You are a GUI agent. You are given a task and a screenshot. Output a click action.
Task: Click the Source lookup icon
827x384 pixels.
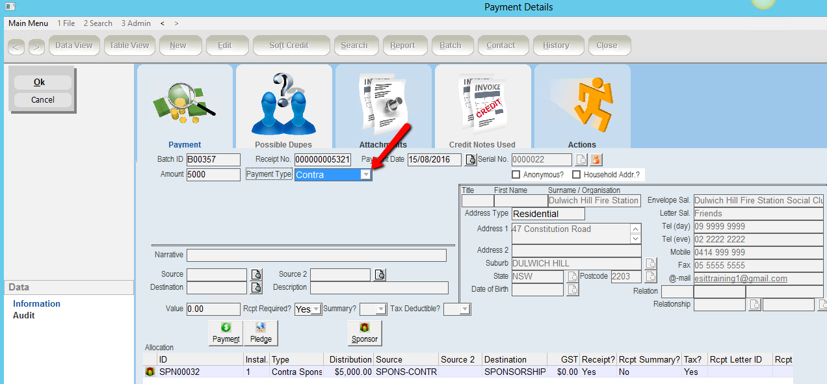(256, 274)
